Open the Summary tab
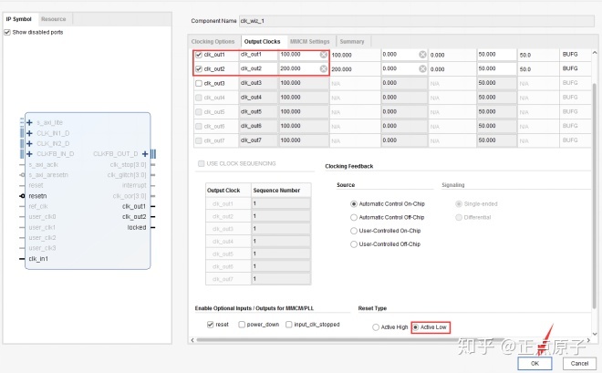 [352, 41]
